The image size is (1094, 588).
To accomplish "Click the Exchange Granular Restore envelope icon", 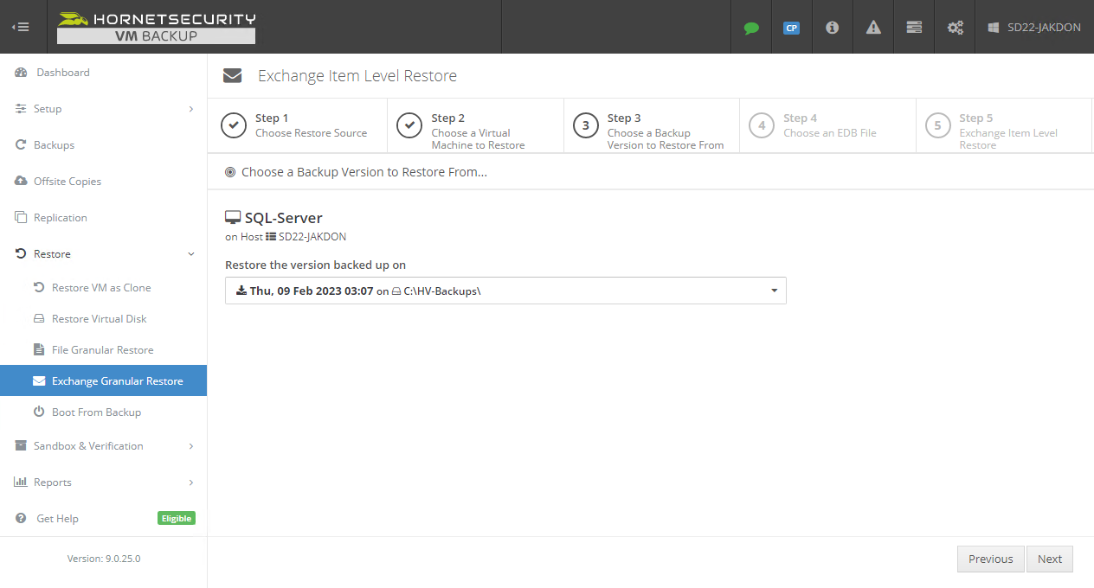I will [38, 381].
